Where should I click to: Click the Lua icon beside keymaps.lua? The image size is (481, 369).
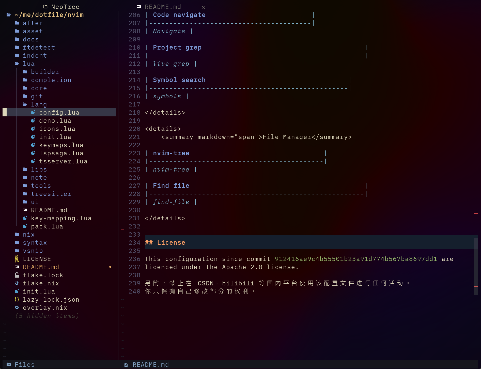click(x=33, y=145)
